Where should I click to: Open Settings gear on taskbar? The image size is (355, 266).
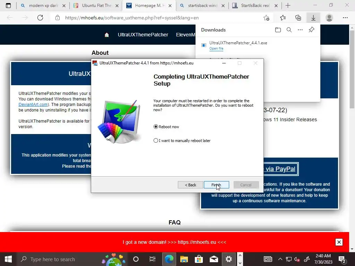click(x=229, y=259)
